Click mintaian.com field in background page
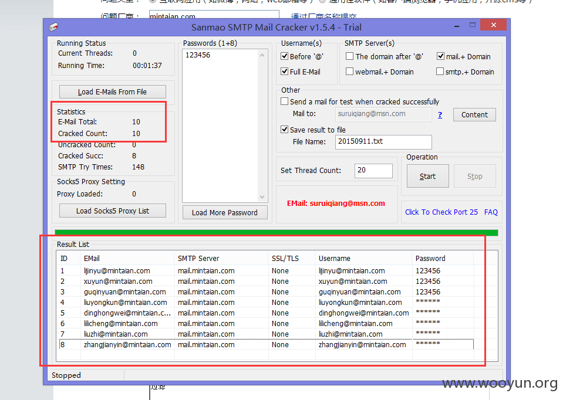Viewport: 563px width, 400px height. click(214, 15)
